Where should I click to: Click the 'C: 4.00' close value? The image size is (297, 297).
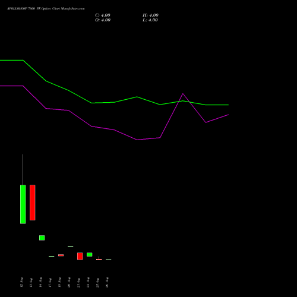click(103, 15)
